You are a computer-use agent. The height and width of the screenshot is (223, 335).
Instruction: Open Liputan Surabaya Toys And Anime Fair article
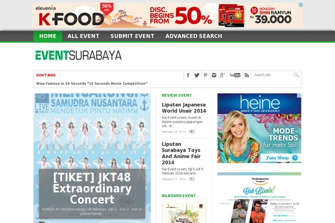(181, 153)
